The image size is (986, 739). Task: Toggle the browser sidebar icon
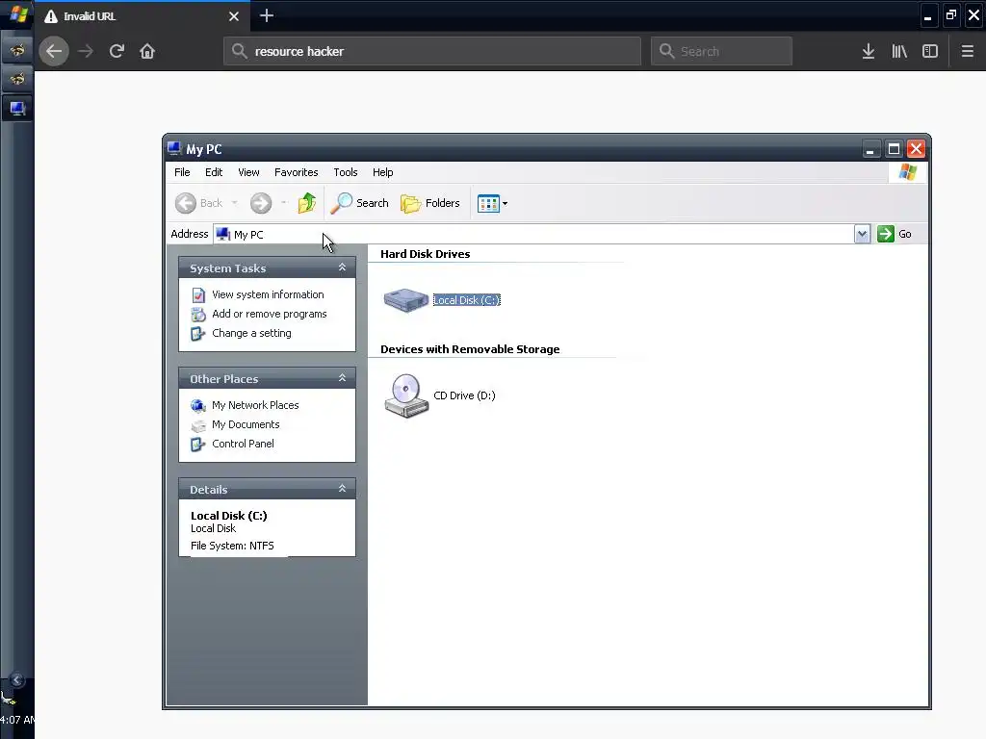point(930,51)
